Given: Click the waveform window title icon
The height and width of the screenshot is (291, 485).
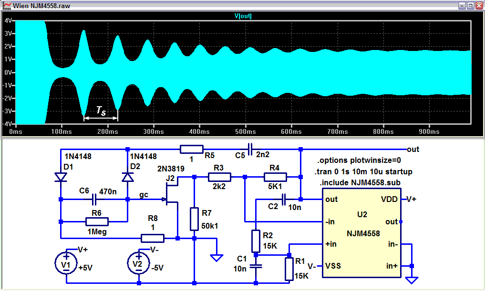Looking at the screenshot, I should point(7,6).
